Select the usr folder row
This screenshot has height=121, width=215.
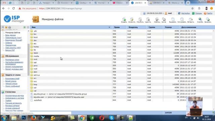tap(121, 87)
